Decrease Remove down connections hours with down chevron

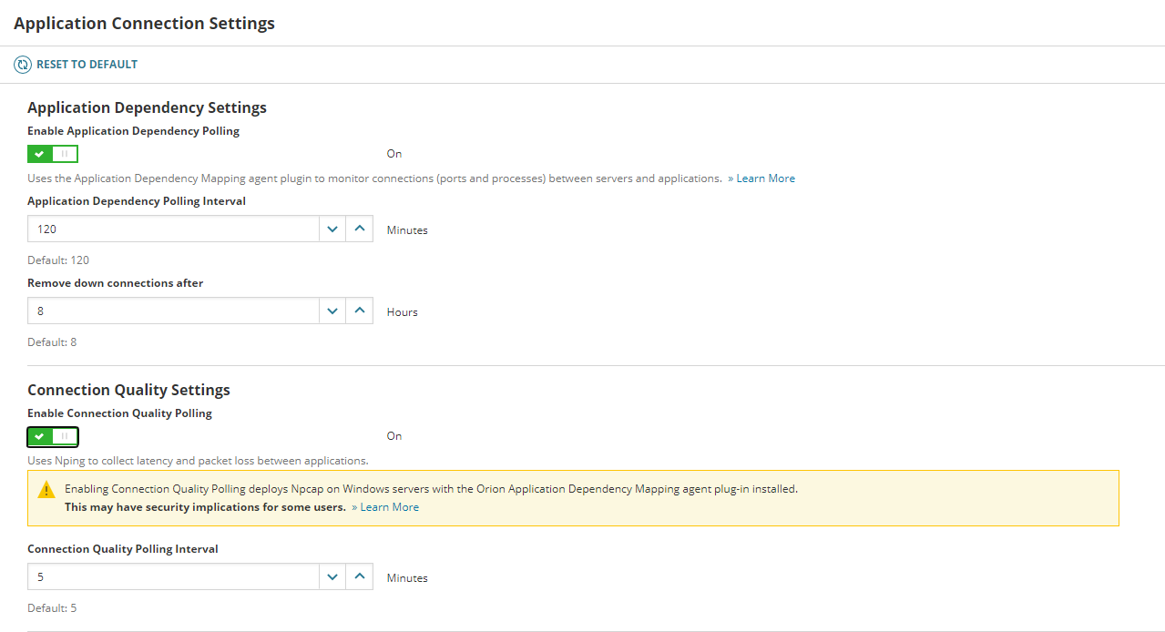[x=332, y=311]
